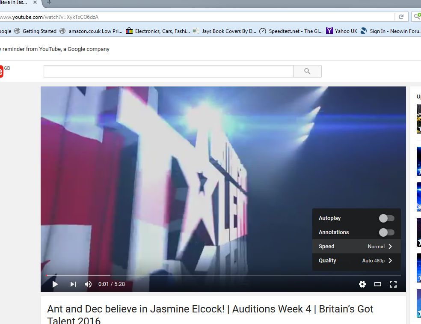Open the Quality submenu chevron
This screenshot has height=324, width=421.
[x=390, y=261]
